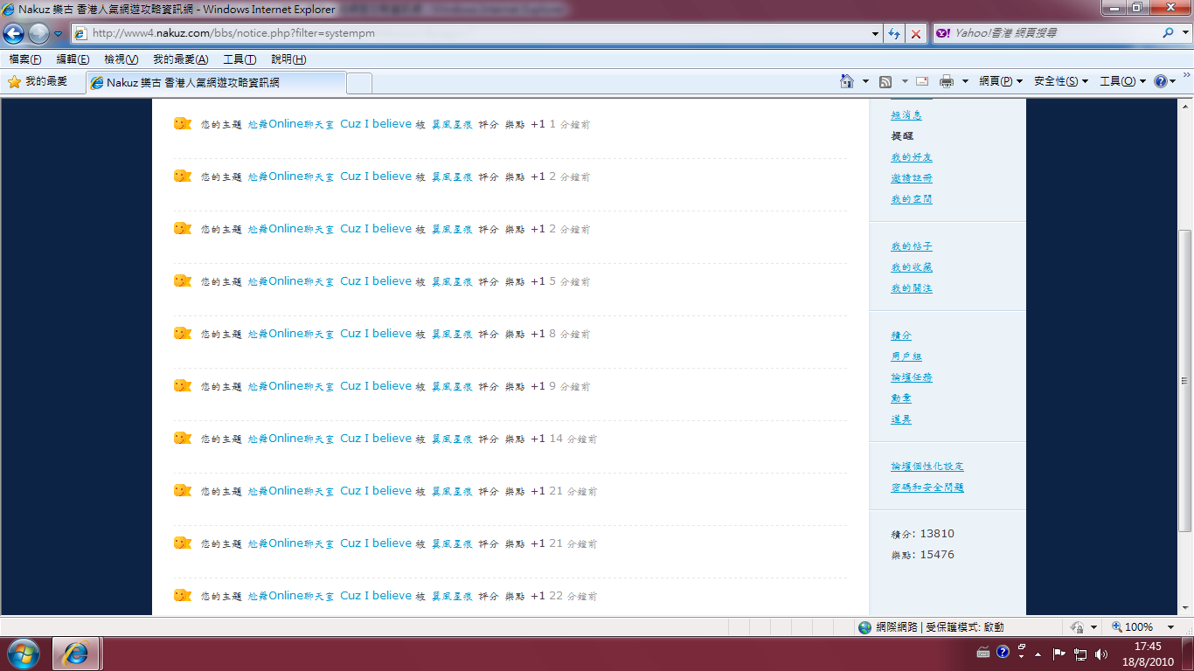Click the Home icon in command bar

tap(846, 81)
